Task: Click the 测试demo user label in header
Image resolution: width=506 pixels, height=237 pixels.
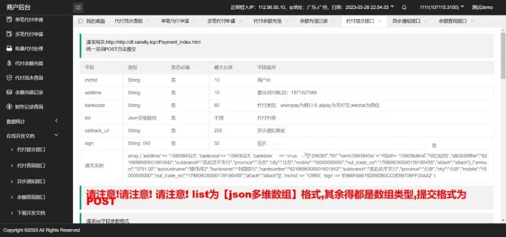Action: click(x=482, y=7)
